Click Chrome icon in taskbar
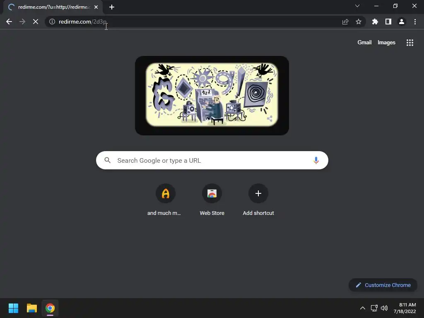This screenshot has height=318, width=424. coord(50,308)
